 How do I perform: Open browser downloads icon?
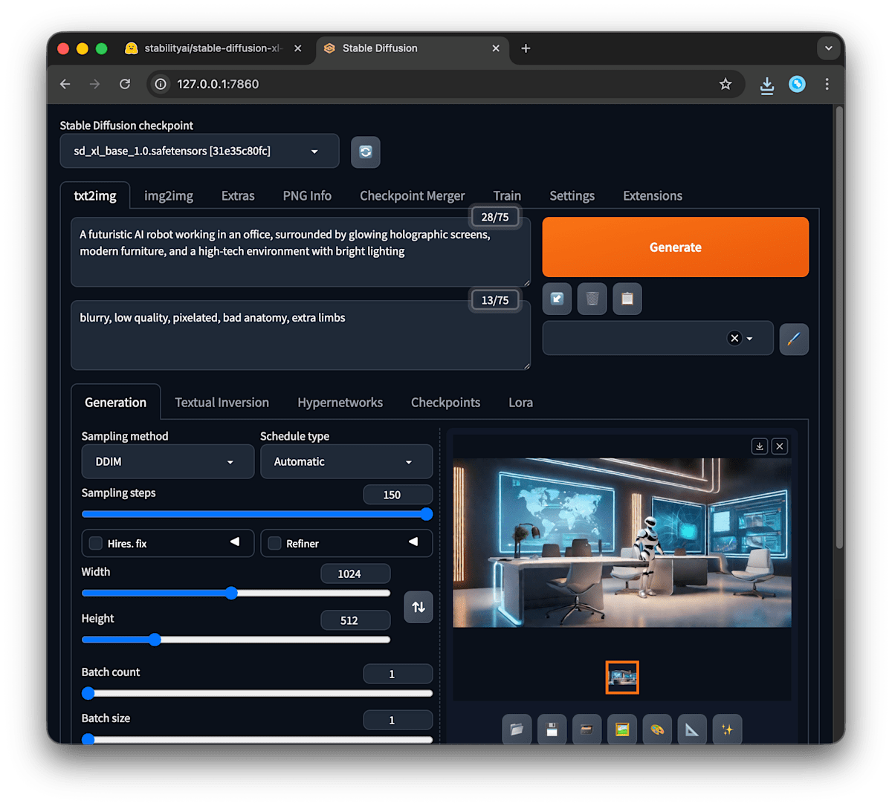pyautogui.click(x=767, y=85)
